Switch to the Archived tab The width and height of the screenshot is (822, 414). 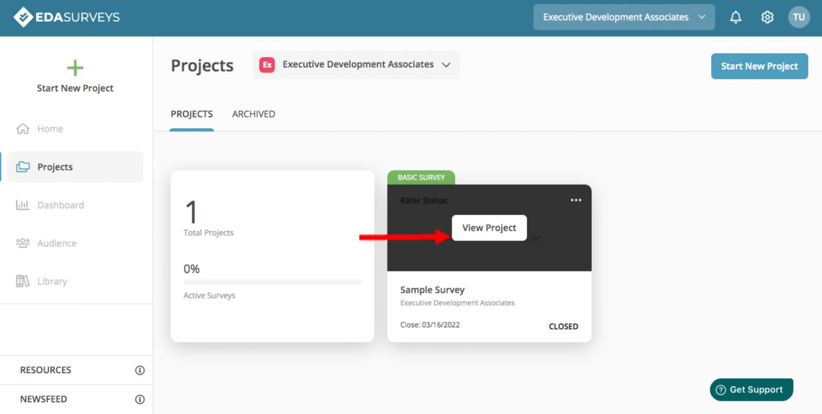[254, 114]
